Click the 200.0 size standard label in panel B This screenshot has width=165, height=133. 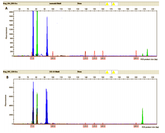tap(136, 126)
